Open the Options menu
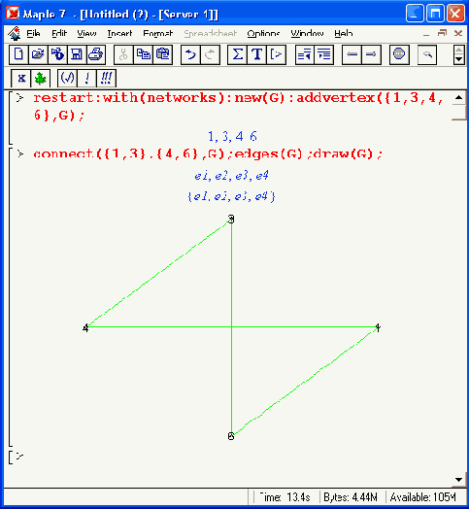Image resolution: width=469 pixels, height=509 pixels. (263, 33)
